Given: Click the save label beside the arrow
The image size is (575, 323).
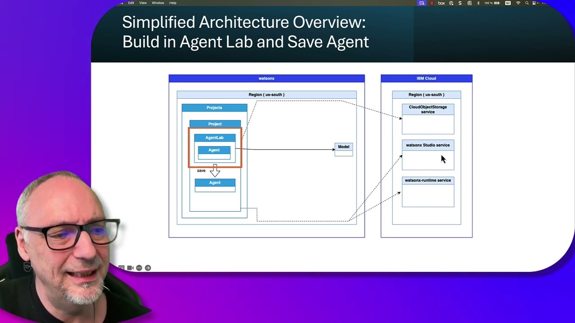Looking at the screenshot, I should [x=201, y=171].
